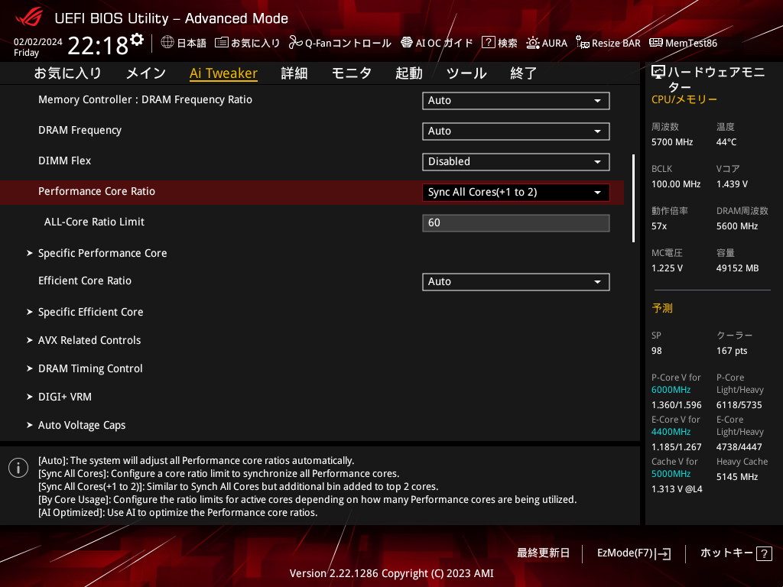Click the EzMode(F7) button
The height and width of the screenshot is (587, 783).
(x=634, y=553)
